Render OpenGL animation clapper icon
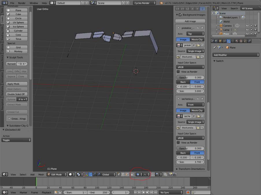261x195 pixels. 175,175
